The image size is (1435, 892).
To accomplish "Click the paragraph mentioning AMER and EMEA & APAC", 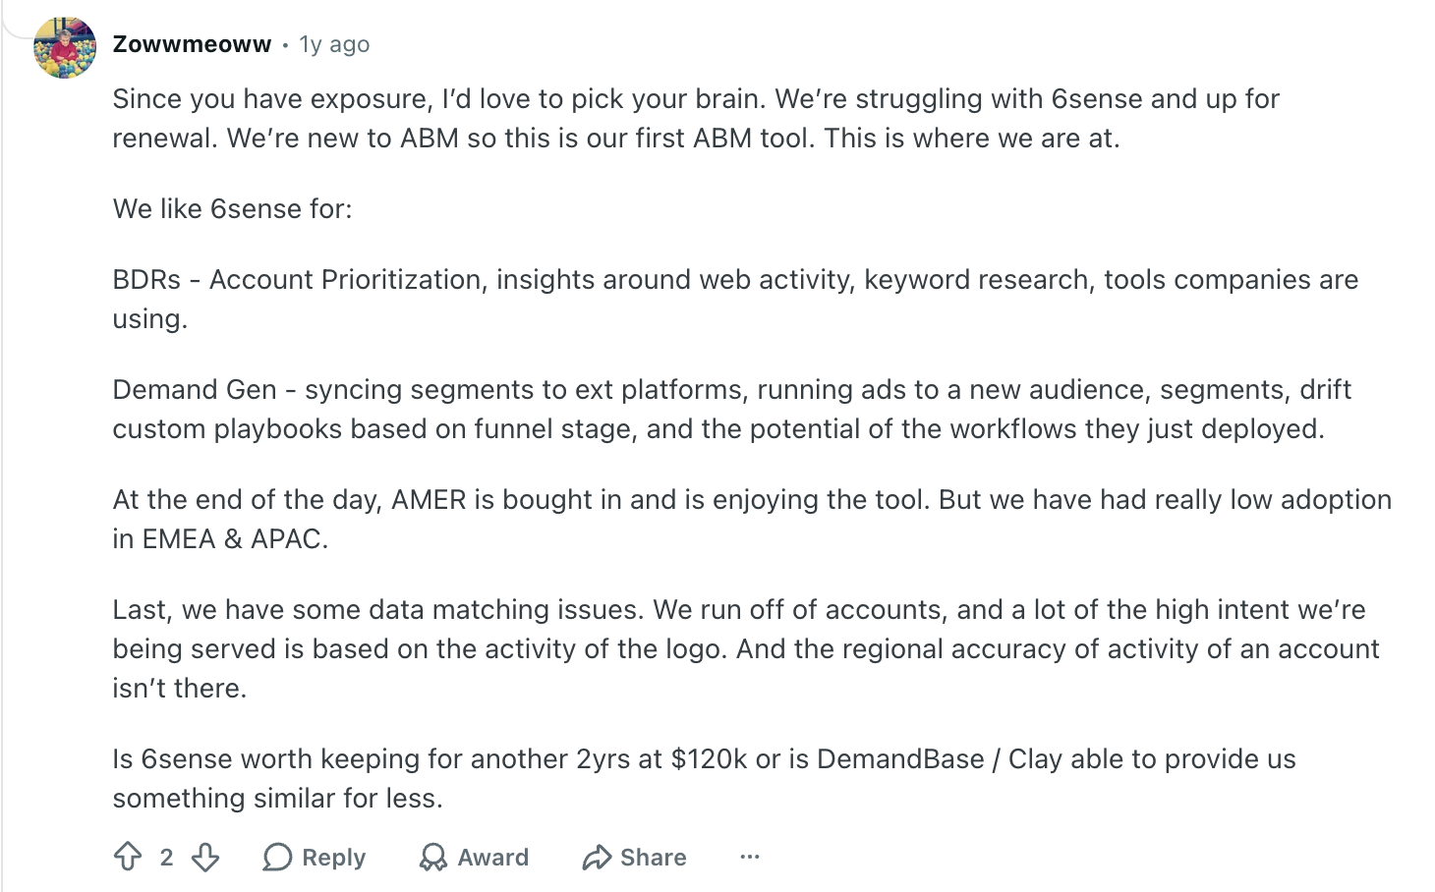I will pos(752,519).
